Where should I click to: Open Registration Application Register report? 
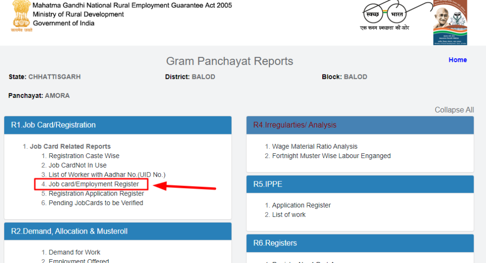pos(96,194)
